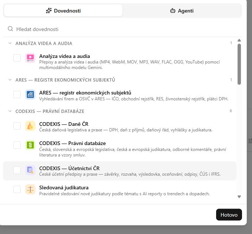Check the Analýza videa a audia checkbox
The height and width of the screenshot is (234, 252).
pos(17,58)
